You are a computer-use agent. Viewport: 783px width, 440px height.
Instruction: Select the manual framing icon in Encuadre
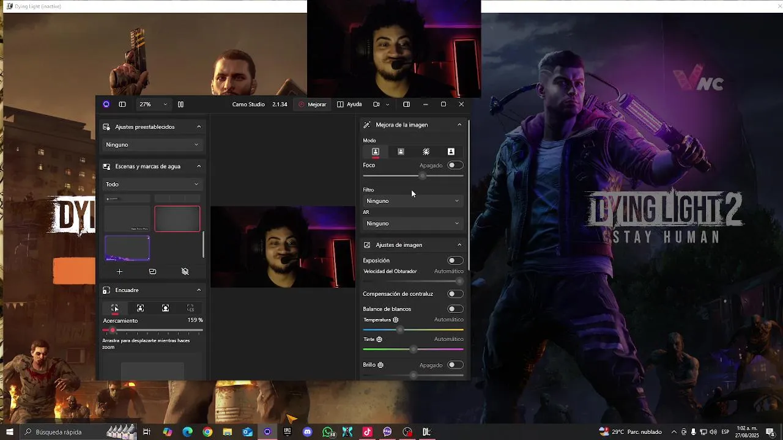point(114,308)
